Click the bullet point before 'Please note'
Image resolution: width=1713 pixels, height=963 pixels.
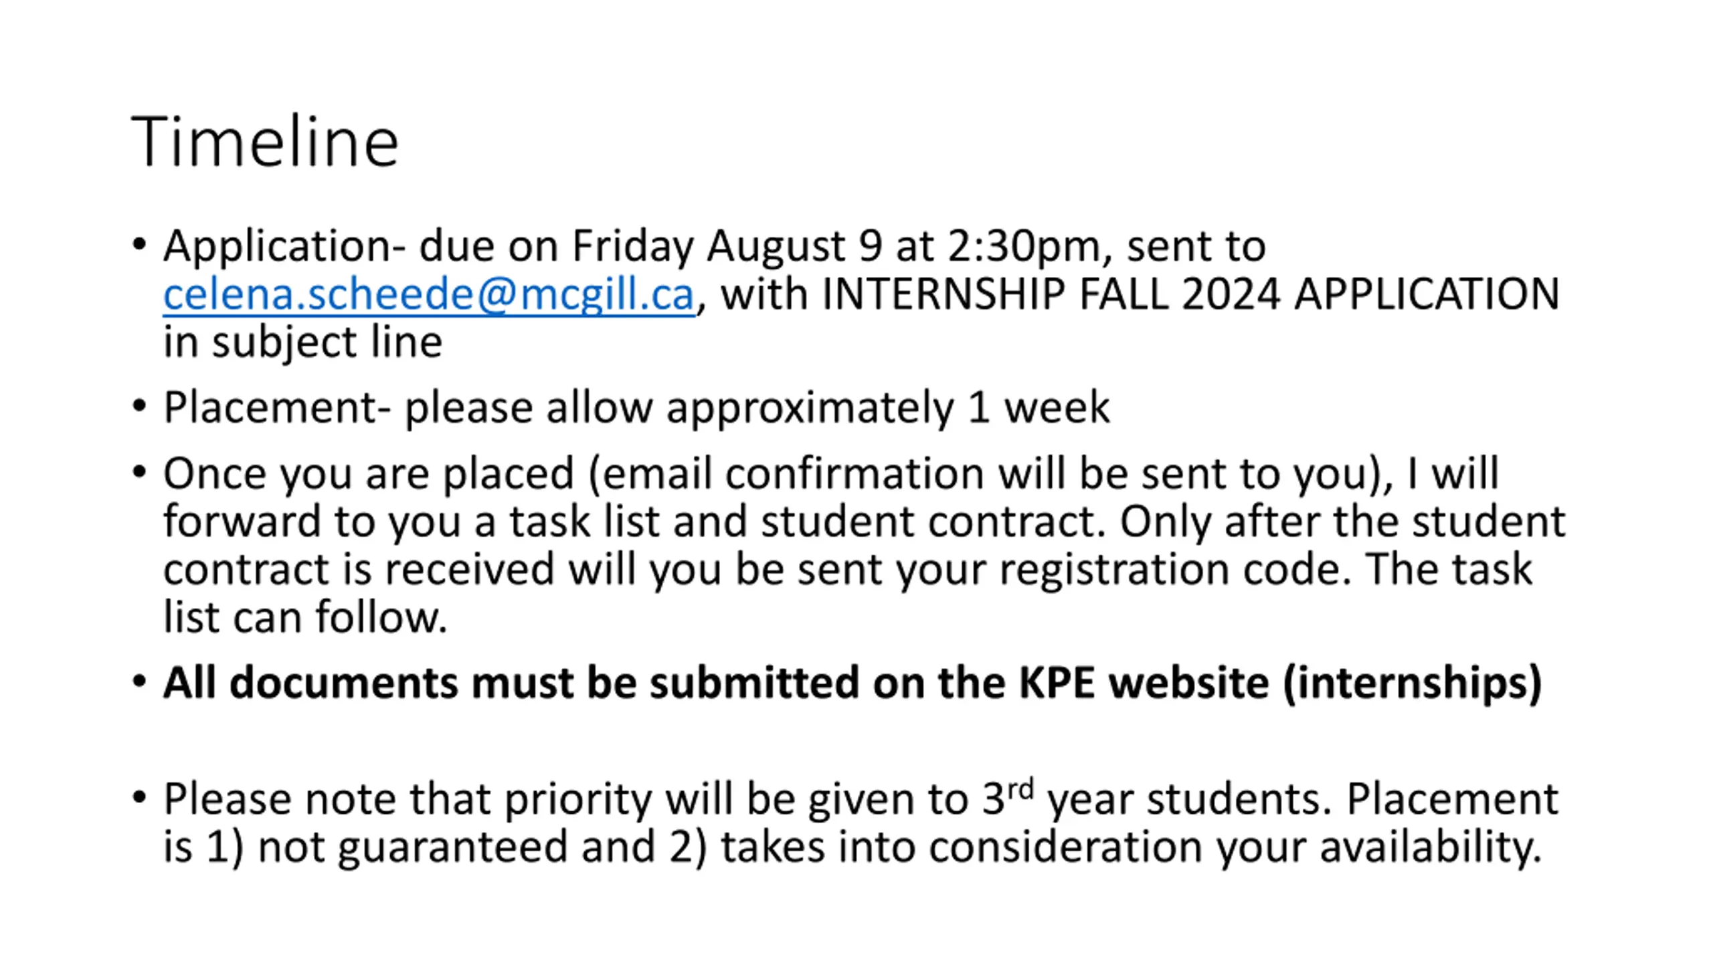pos(139,796)
